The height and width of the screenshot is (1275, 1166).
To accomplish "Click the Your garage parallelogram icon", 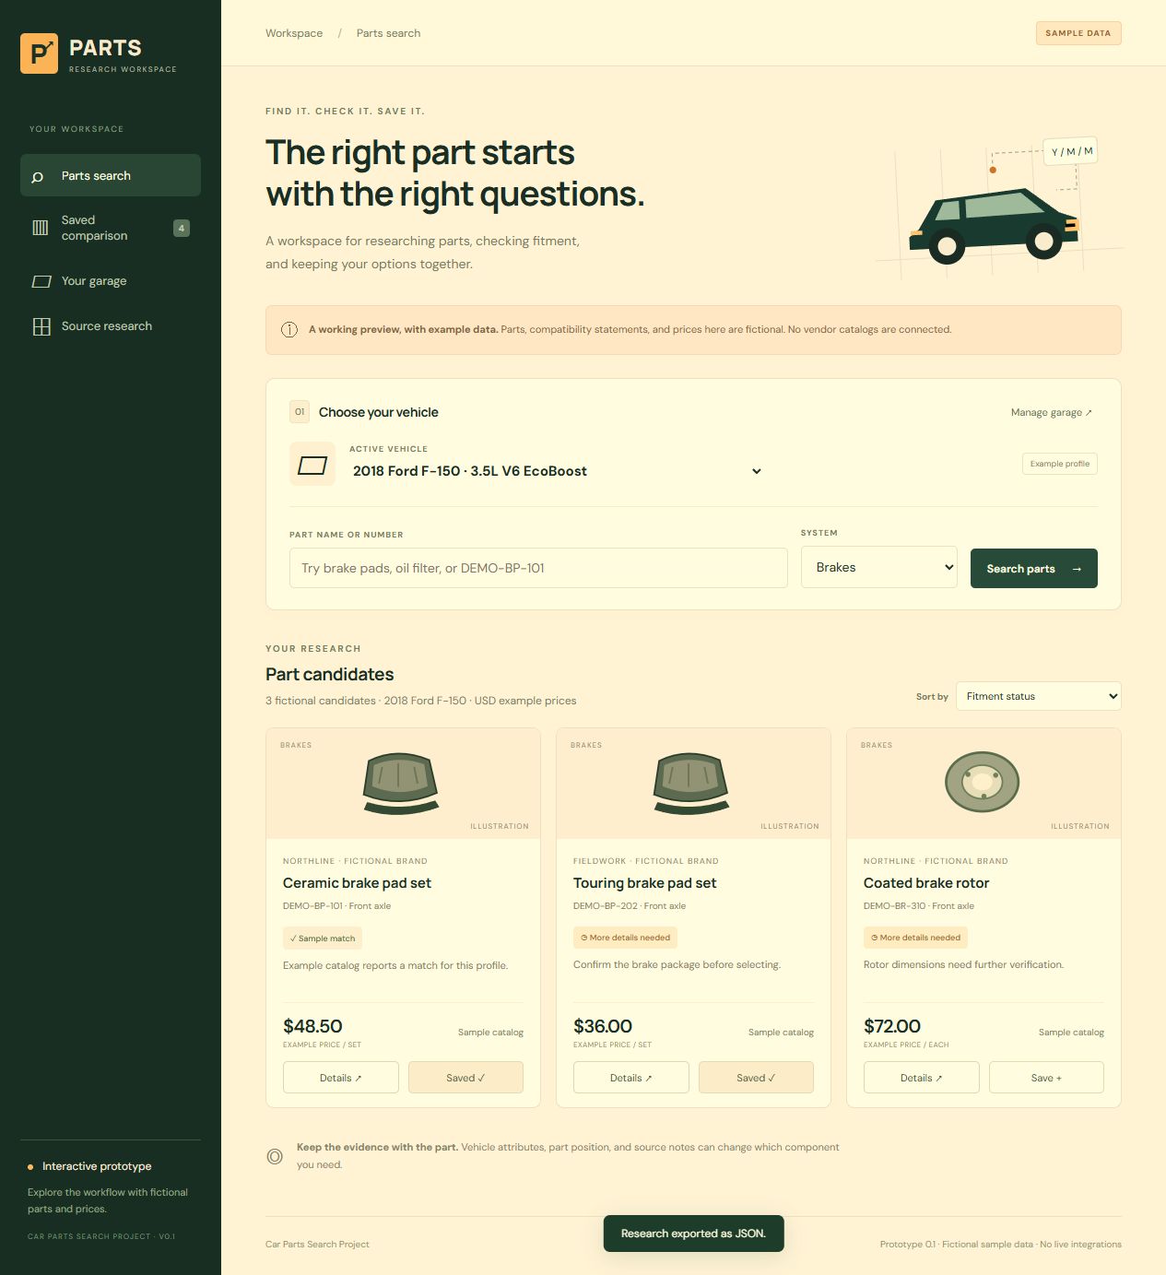I will (41, 281).
